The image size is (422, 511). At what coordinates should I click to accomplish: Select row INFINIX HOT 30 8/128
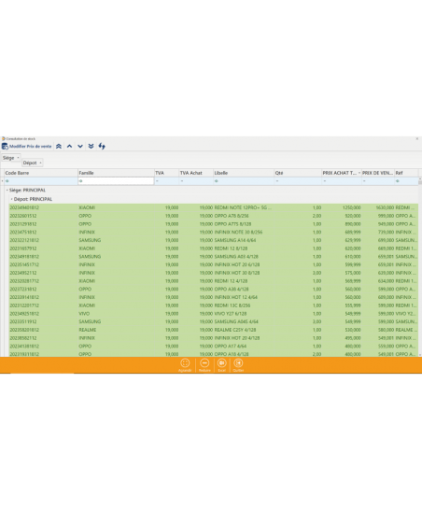tap(213, 273)
